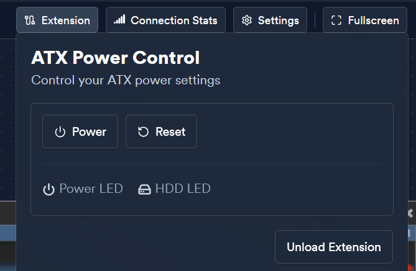Click the ATX Power Control heading

(x=116, y=58)
